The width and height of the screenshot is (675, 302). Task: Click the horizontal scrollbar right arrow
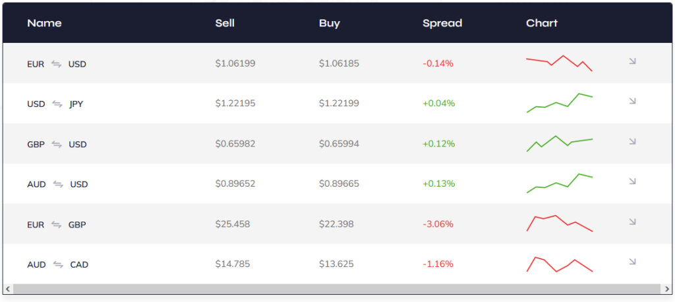coord(666,289)
